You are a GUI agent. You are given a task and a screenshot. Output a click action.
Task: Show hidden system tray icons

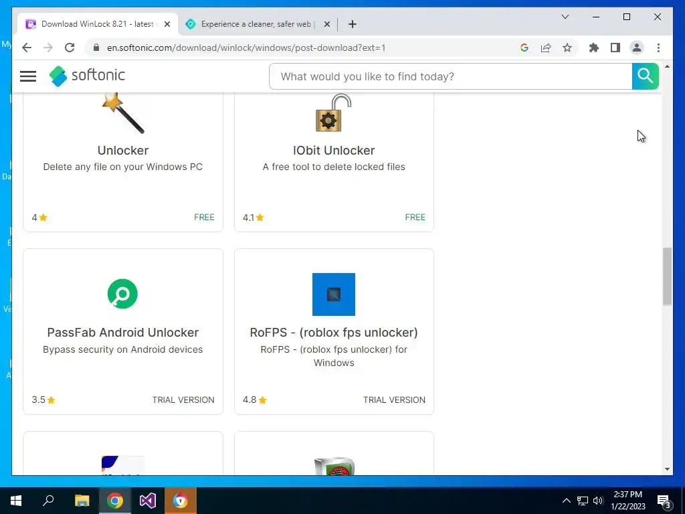pyautogui.click(x=566, y=501)
